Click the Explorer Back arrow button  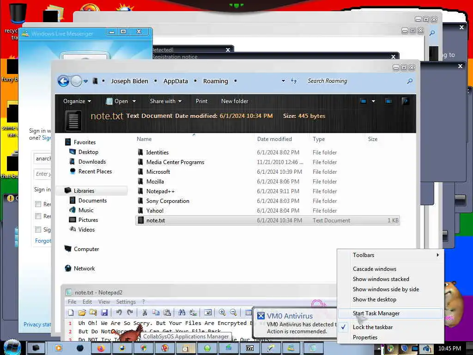pos(64,81)
